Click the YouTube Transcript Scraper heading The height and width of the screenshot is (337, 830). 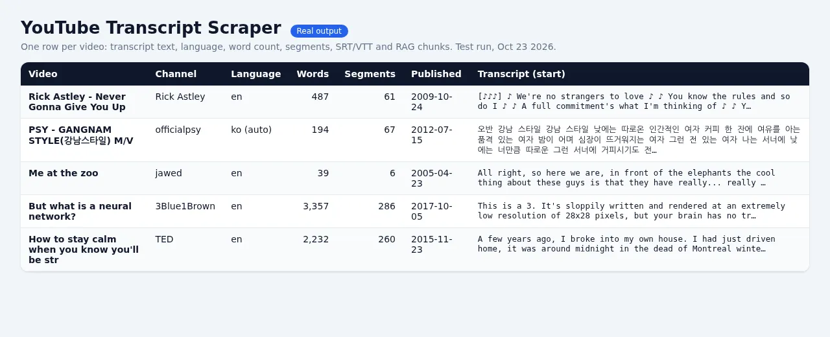click(x=150, y=28)
